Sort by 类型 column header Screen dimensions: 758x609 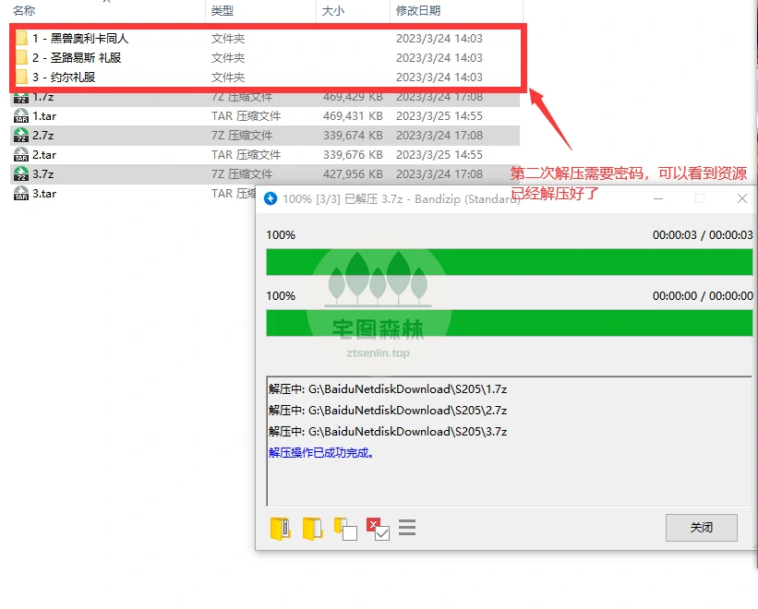coord(223,10)
